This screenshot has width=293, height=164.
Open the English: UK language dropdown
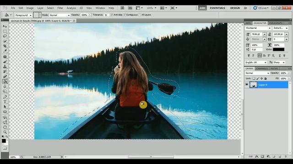pyautogui.click(x=256, y=62)
